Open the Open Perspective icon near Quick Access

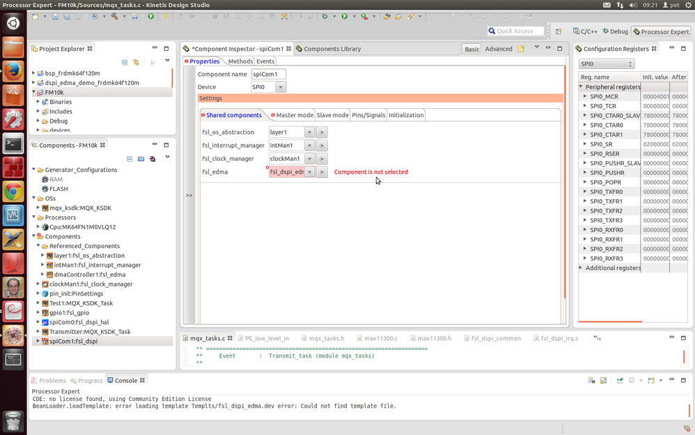click(559, 31)
